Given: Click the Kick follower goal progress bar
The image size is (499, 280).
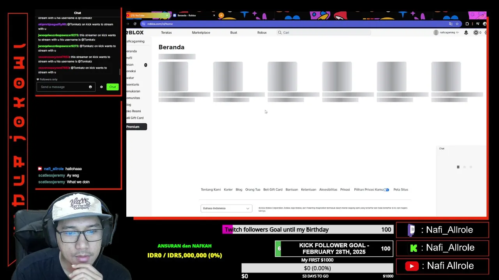Looking at the screenshot, I should [x=334, y=248].
